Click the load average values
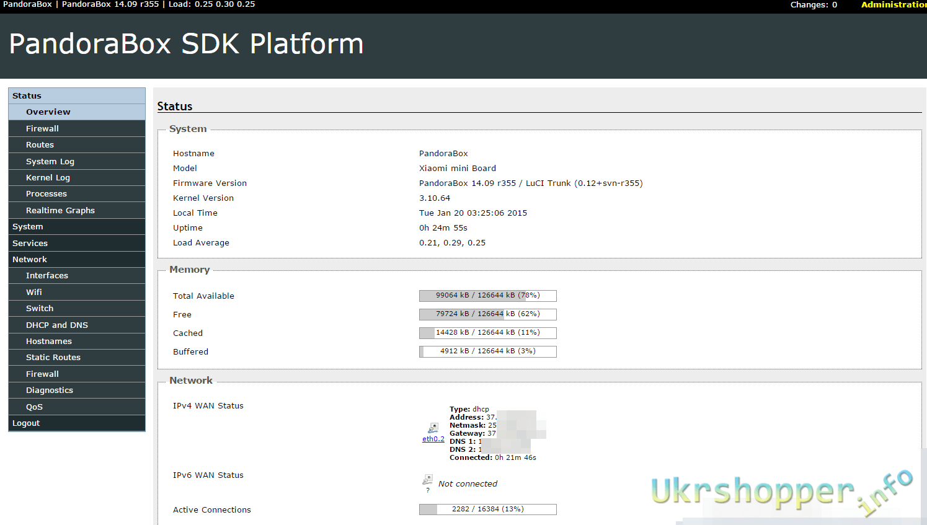Viewport: 927px width, 525px height. (x=452, y=243)
